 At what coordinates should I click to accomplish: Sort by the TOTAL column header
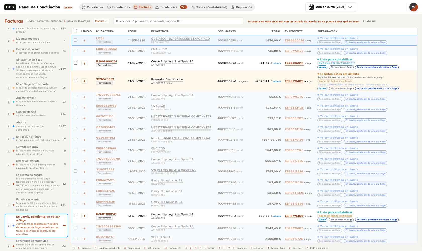pyautogui.click(x=276, y=31)
